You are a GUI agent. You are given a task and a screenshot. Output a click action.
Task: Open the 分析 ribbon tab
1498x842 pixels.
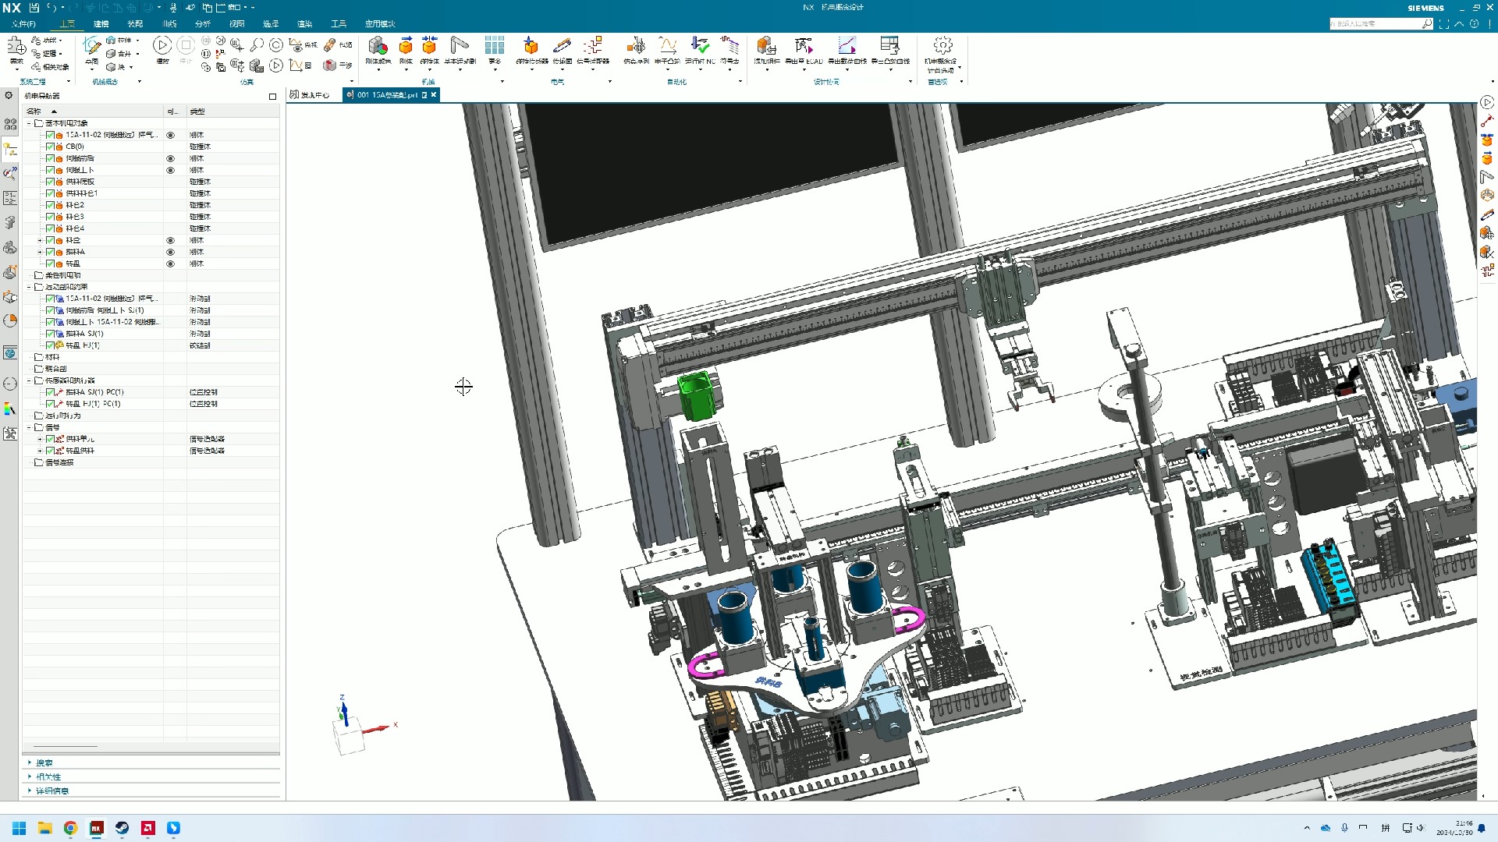coord(203,23)
